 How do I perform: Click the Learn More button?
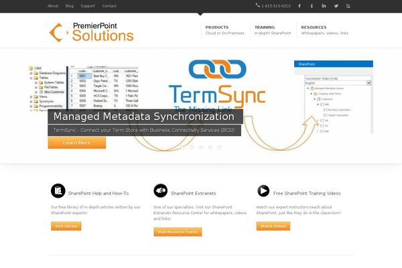click(76, 143)
